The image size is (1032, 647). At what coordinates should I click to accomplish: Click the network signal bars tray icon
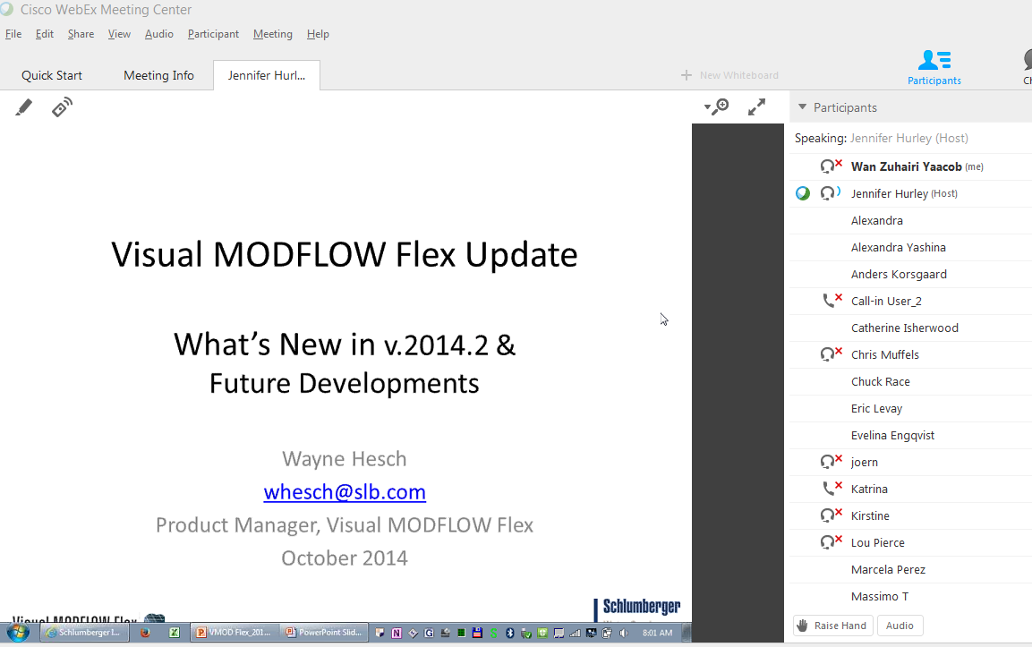click(x=575, y=634)
